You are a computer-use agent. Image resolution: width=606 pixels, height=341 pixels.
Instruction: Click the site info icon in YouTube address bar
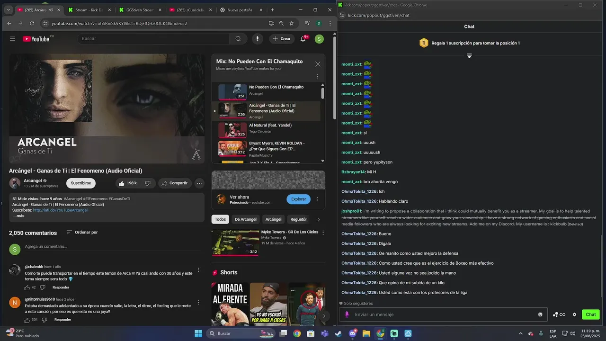45,23
